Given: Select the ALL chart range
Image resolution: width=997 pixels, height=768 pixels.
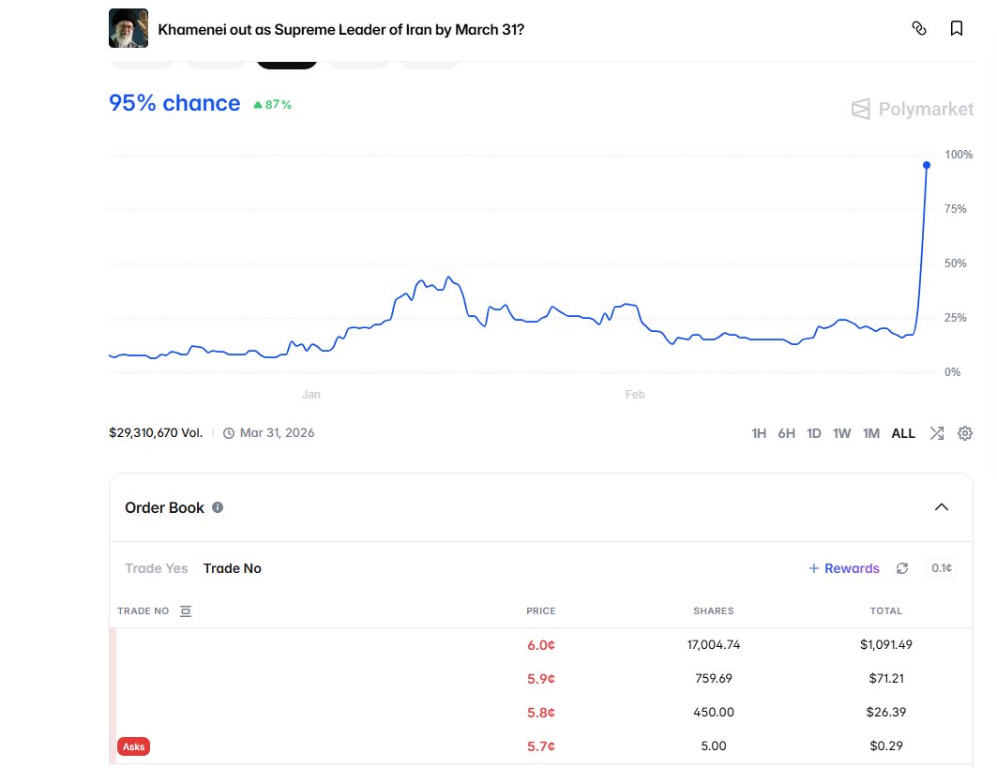Looking at the screenshot, I should click(903, 433).
